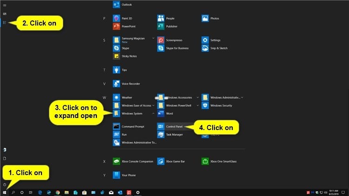The image size is (349, 196).
Task: Launch Publisher
Action: (x=168, y=26)
